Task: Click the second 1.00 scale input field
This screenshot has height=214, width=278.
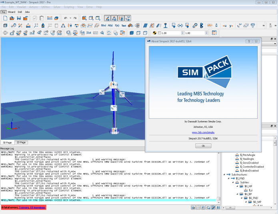Action: [x=194, y=33]
